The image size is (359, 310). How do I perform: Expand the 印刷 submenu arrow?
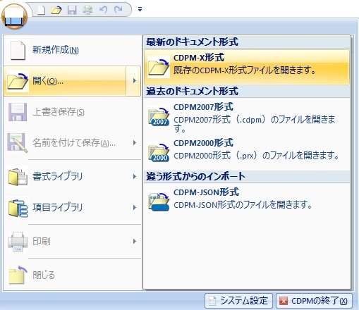click(x=134, y=241)
